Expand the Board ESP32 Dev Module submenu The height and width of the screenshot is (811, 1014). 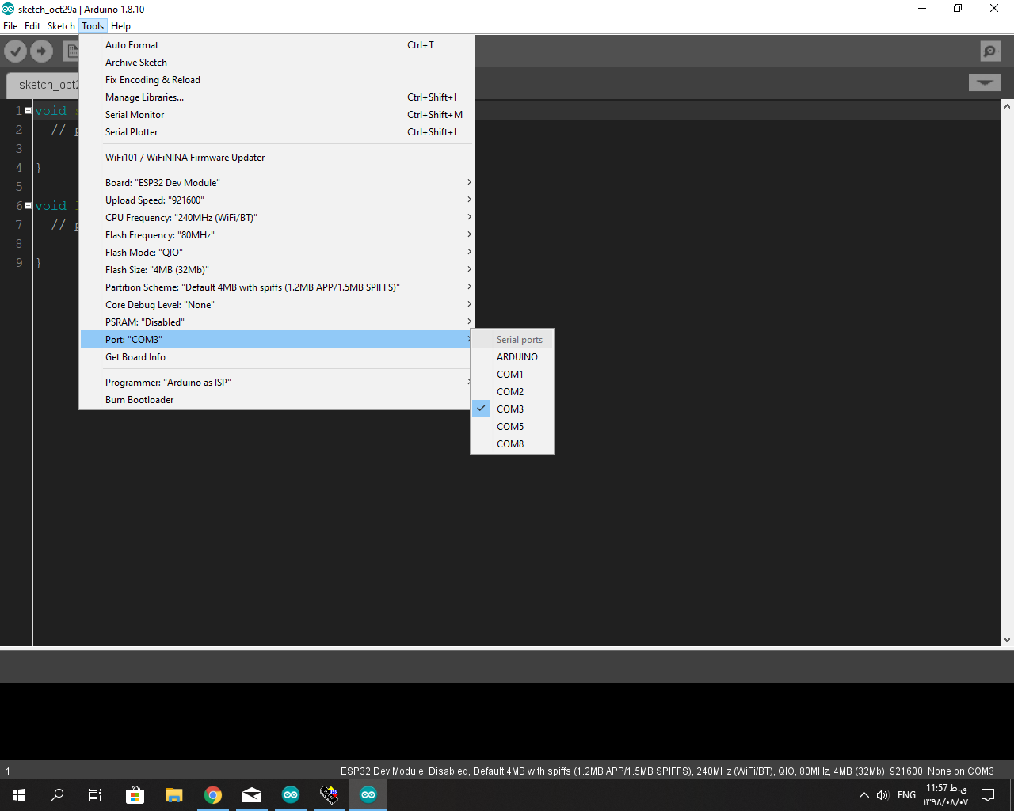pyautogui.click(x=276, y=183)
